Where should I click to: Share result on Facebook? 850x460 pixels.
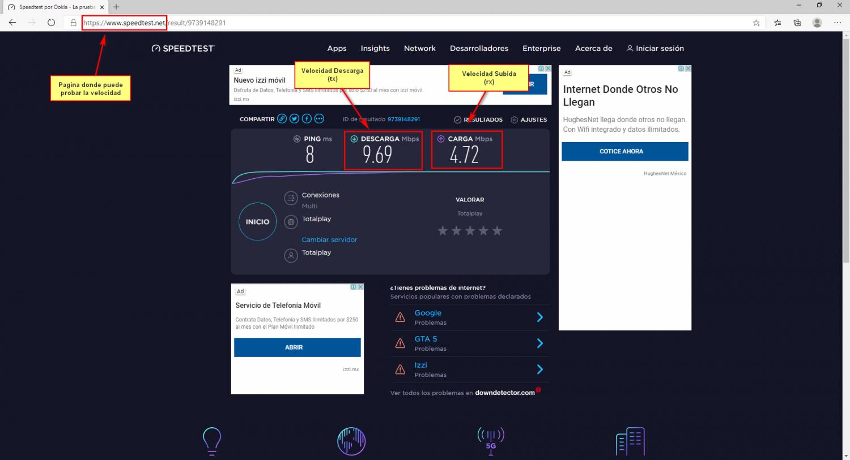coord(307,119)
